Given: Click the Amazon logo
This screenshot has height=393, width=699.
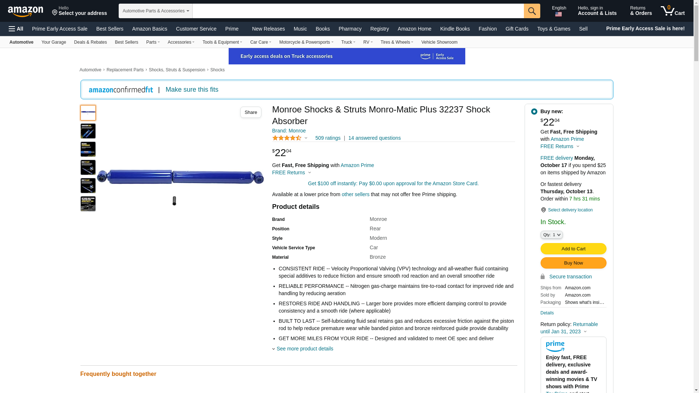Looking at the screenshot, I should (x=25, y=11).
